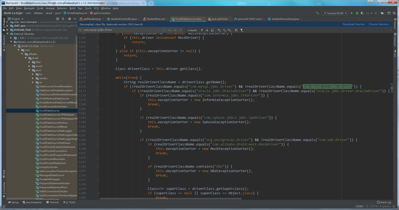Open the Refactor menu
The image size is (399, 210).
pos(62,8)
